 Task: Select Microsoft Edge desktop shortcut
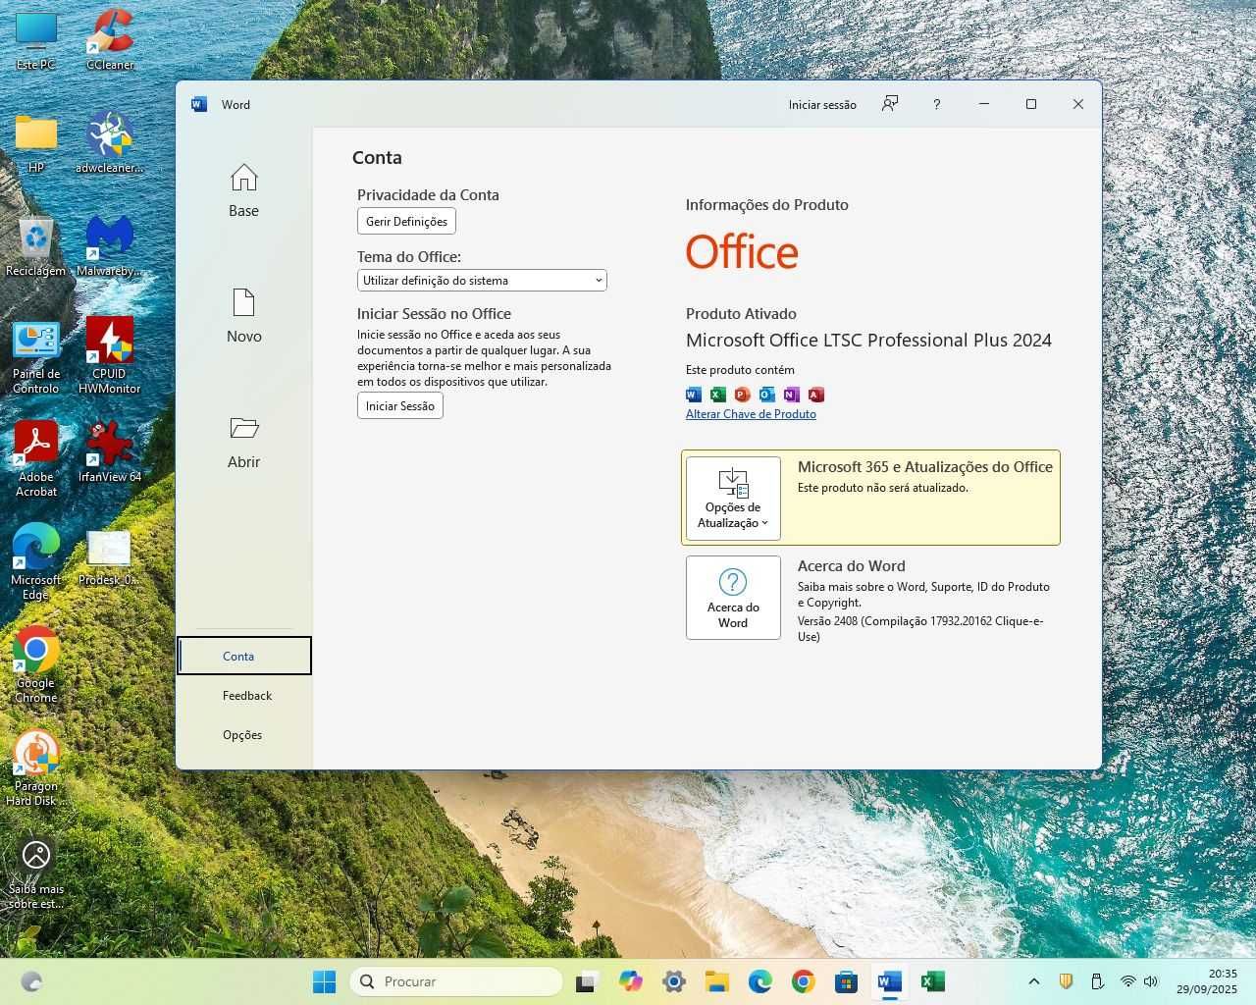[x=36, y=562]
